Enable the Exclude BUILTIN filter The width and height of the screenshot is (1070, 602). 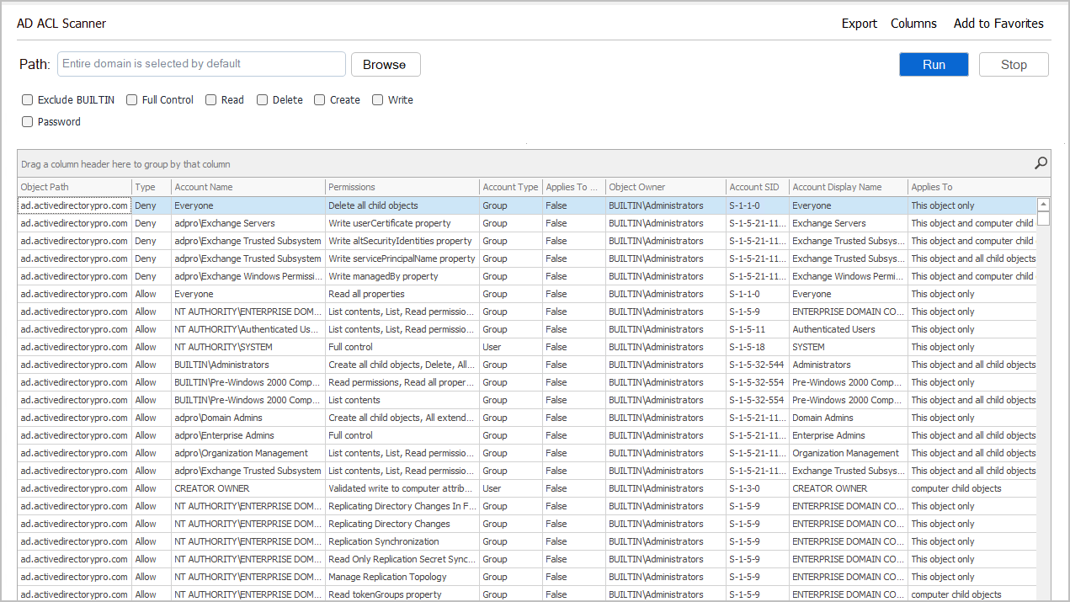pyautogui.click(x=27, y=99)
